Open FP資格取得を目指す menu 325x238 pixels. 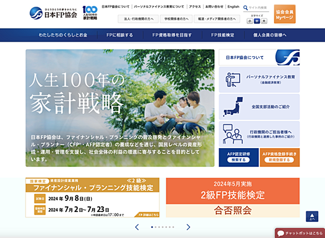(x=172, y=35)
